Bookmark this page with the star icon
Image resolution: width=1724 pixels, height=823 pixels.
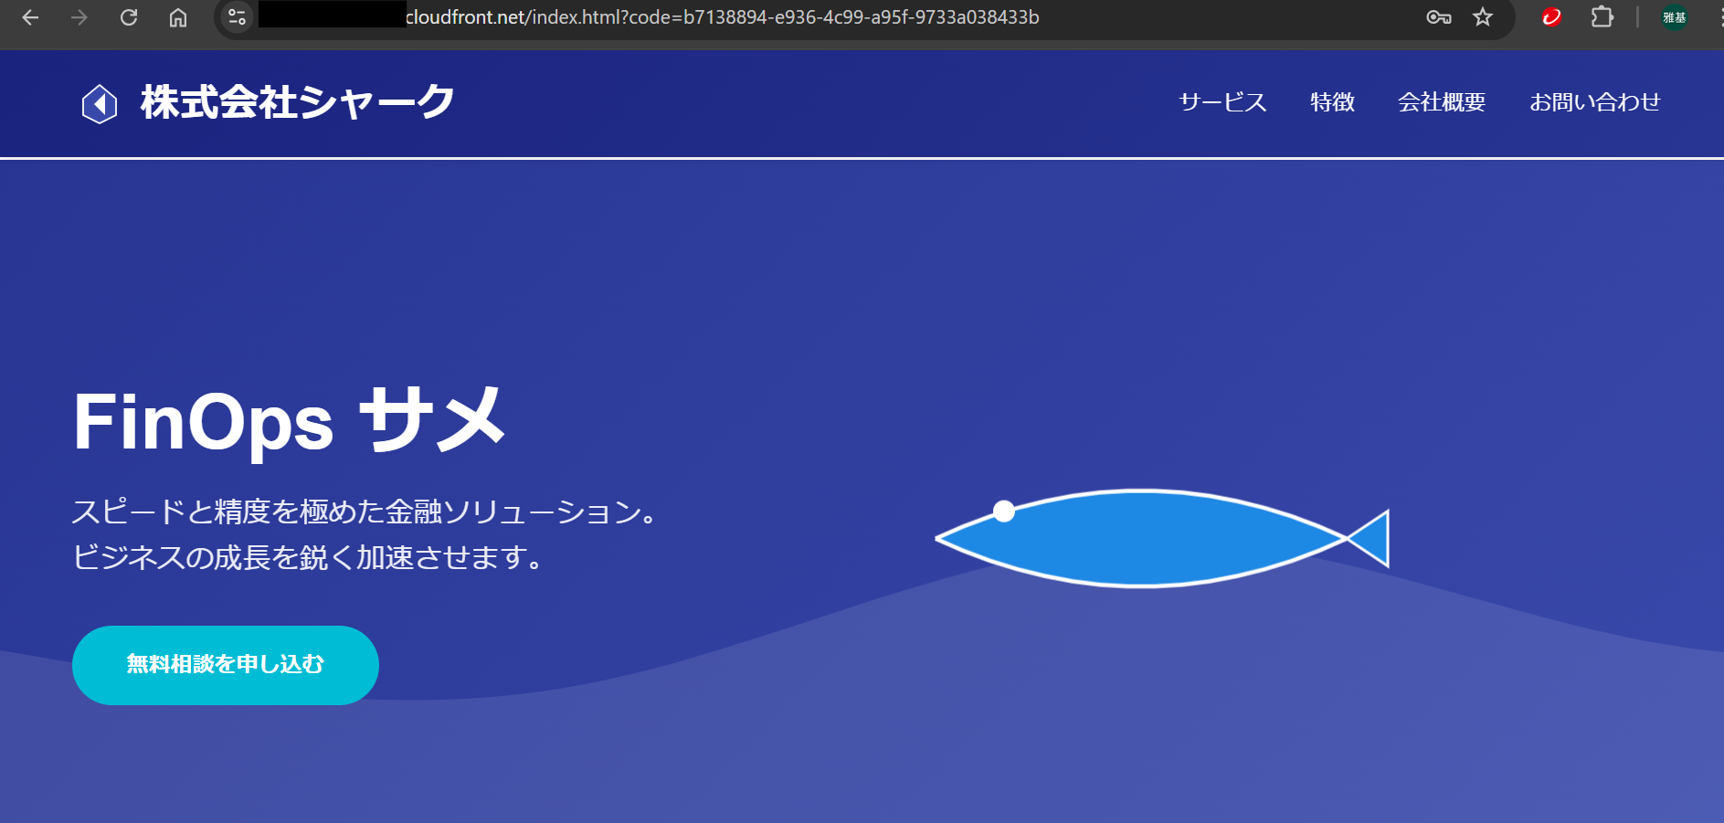point(1483,17)
